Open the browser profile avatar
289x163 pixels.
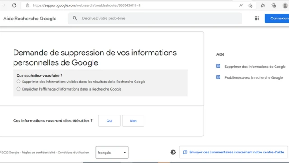tap(285, 5)
